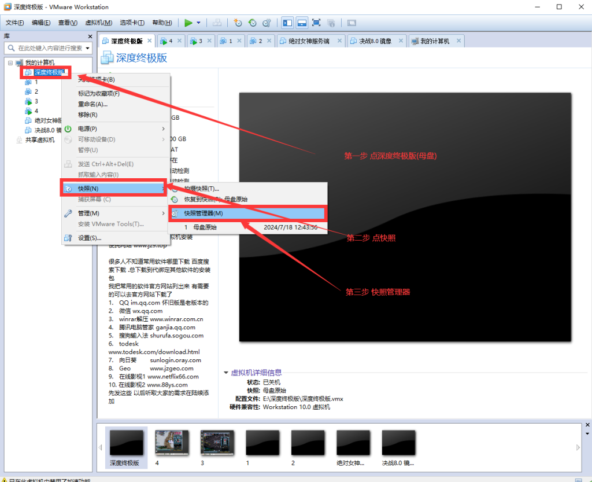The image size is (592, 482).
Task: Click the revert to snapshot toolbar icon
Action: pyautogui.click(x=252, y=23)
